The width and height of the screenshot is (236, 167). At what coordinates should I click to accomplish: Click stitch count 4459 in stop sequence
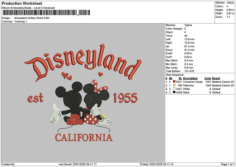(x=179, y=92)
